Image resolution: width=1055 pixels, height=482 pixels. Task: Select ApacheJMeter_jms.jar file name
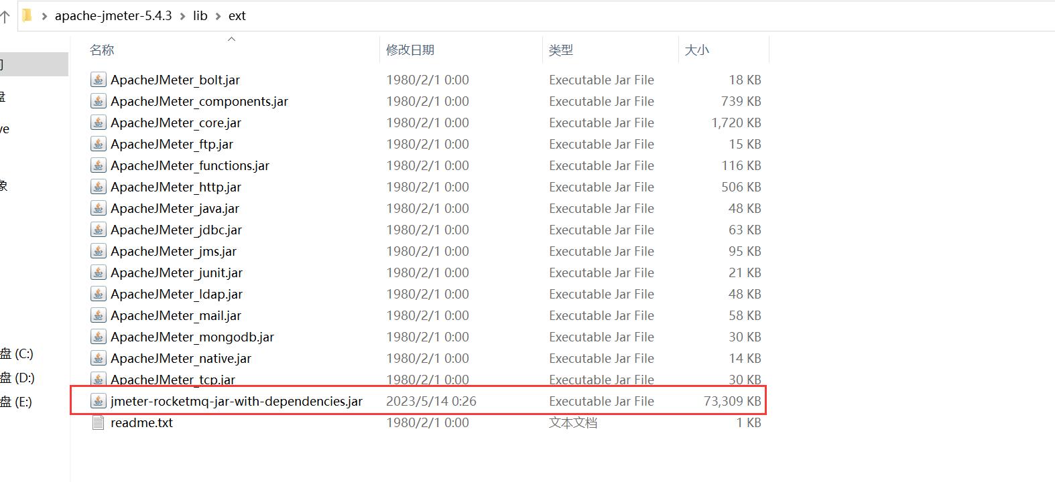coord(174,251)
